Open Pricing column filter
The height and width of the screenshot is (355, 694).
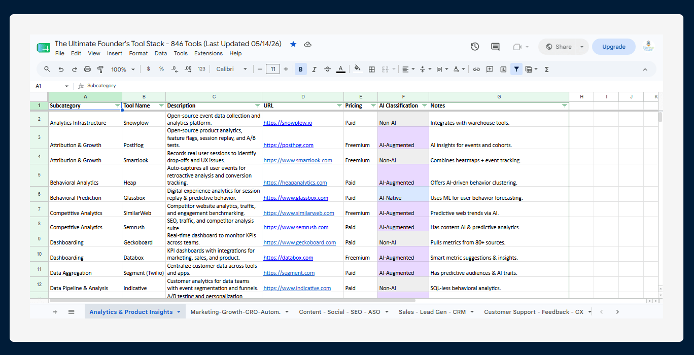(x=373, y=106)
